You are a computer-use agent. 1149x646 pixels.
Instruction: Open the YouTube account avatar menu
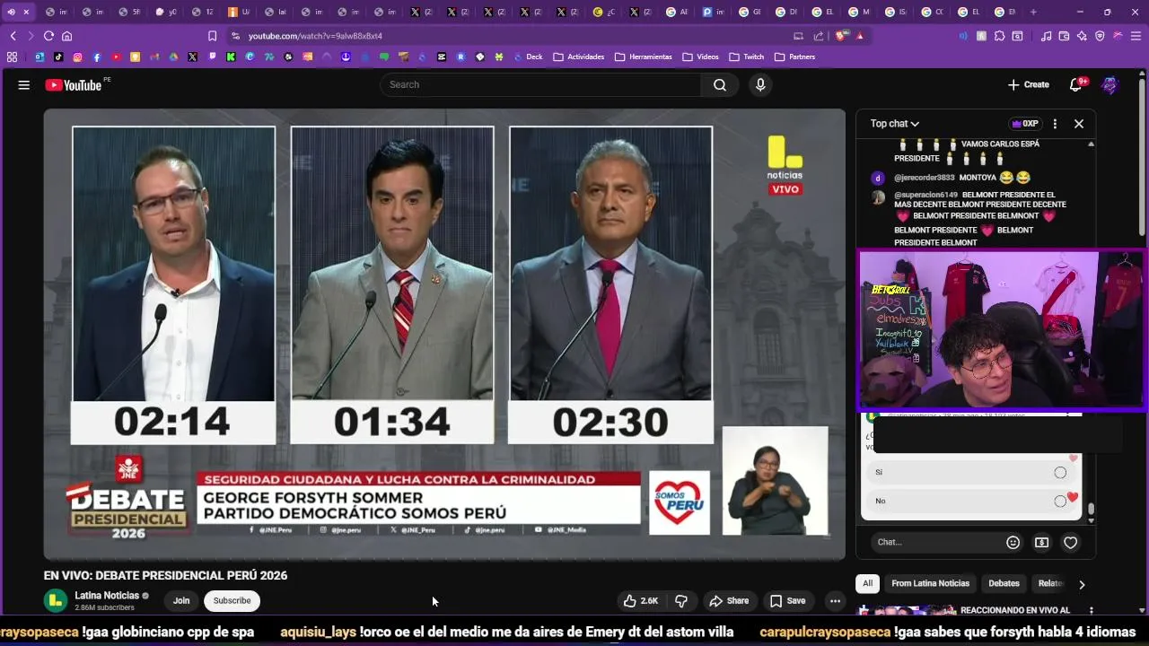tap(1110, 84)
